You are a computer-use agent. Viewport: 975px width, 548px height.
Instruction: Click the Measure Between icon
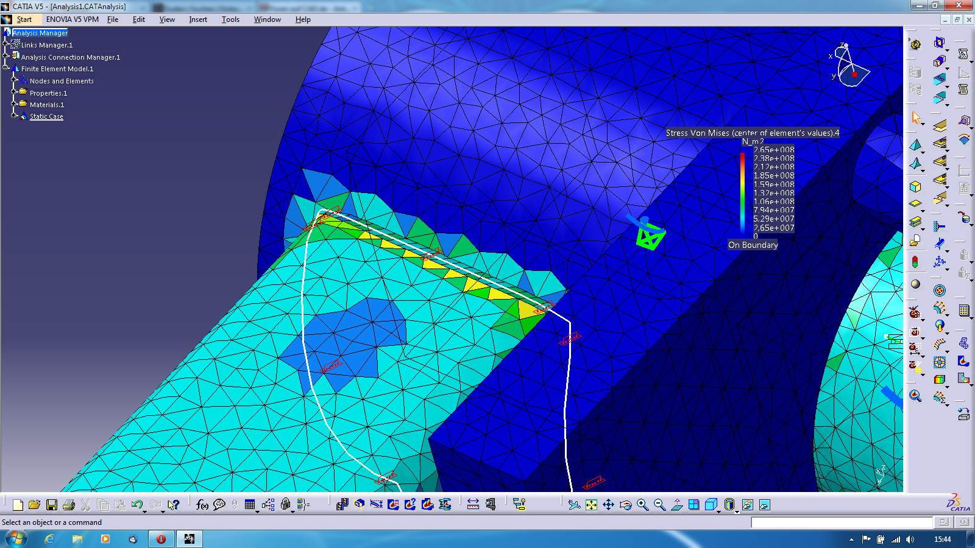tap(473, 505)
